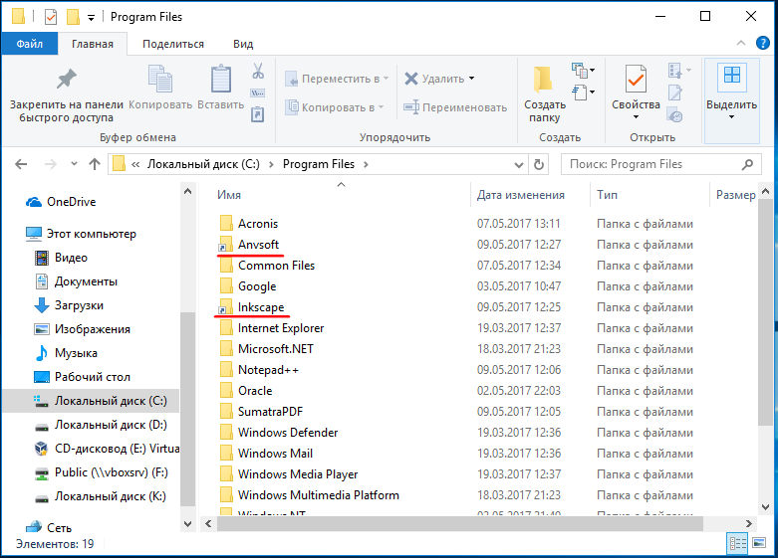Image resolution: width=778 pixels, height=558 pixels.
Task: Switch to the Вид ribbon tab
Action: [243, 44]
